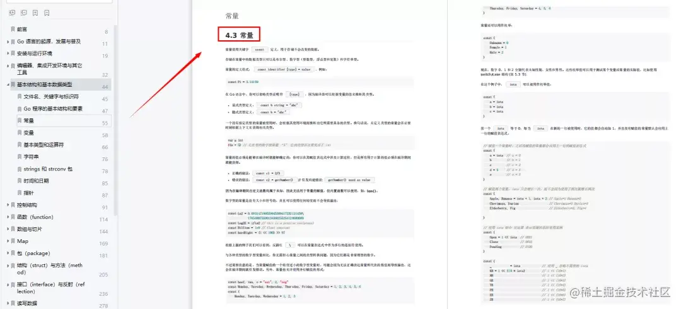Click bookmark icon beside 安装与运行环境

13,53
